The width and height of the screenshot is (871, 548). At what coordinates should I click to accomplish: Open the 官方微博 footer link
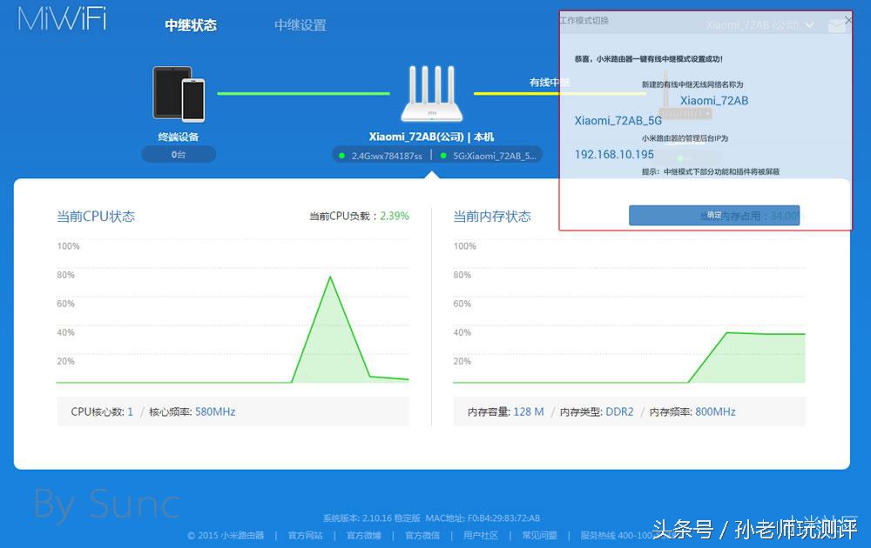363,536
